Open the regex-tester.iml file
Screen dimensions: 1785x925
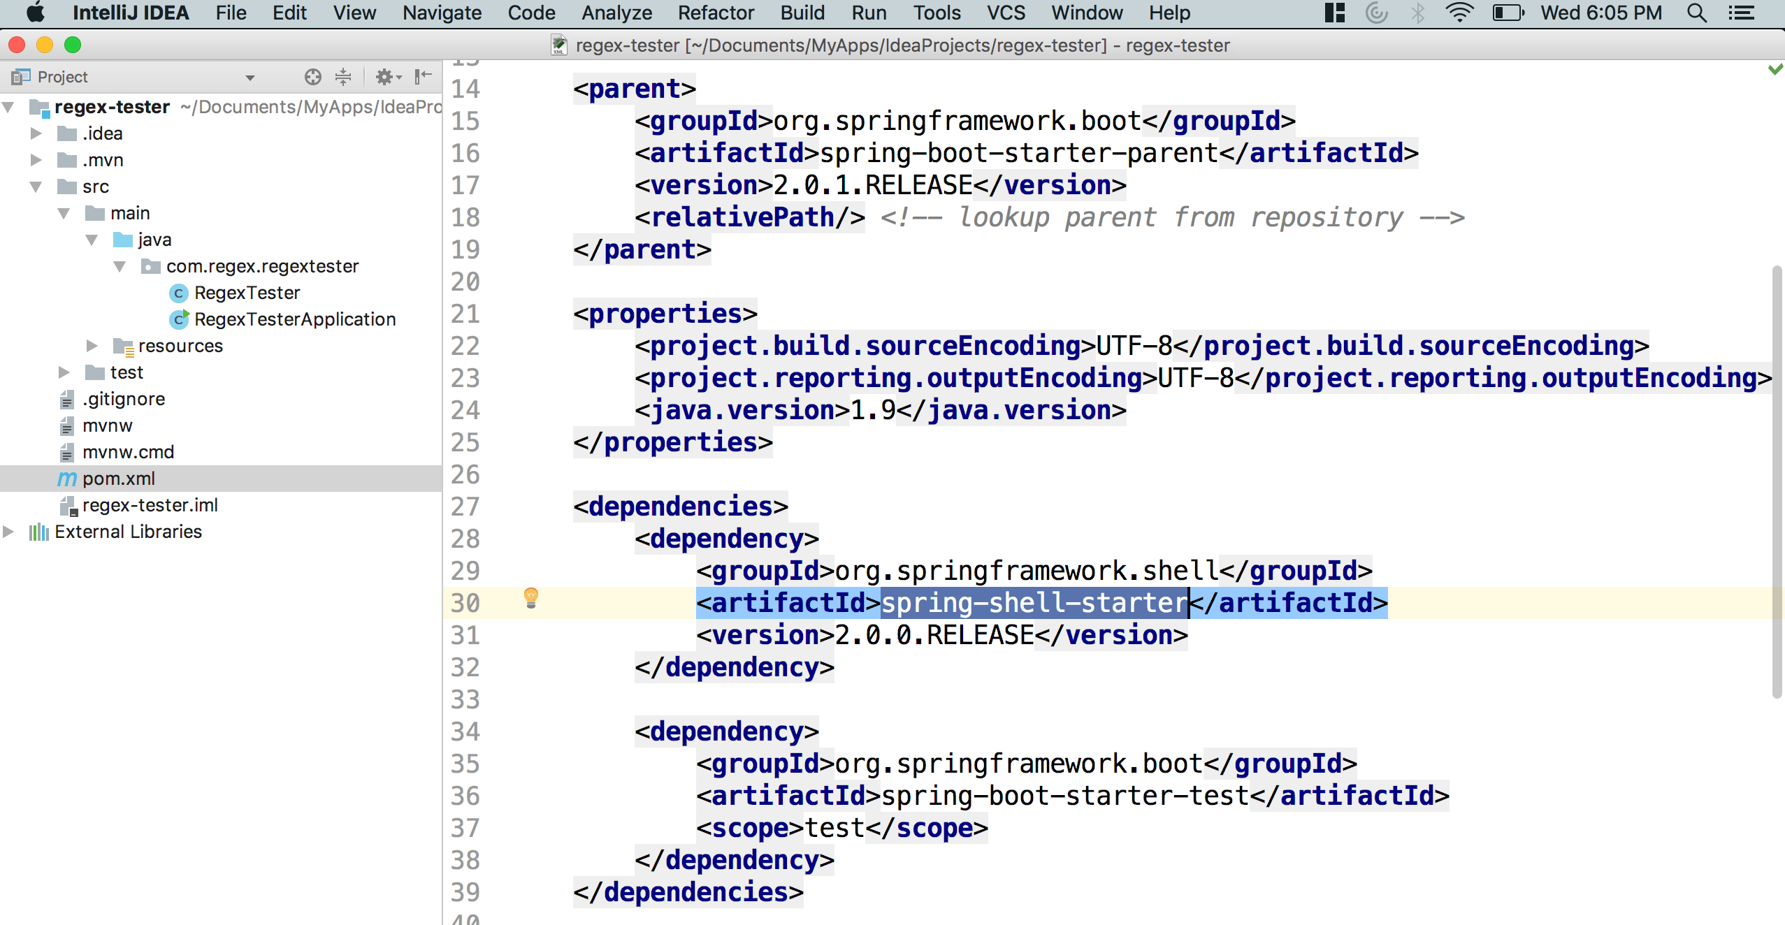(x=149, y=504)
